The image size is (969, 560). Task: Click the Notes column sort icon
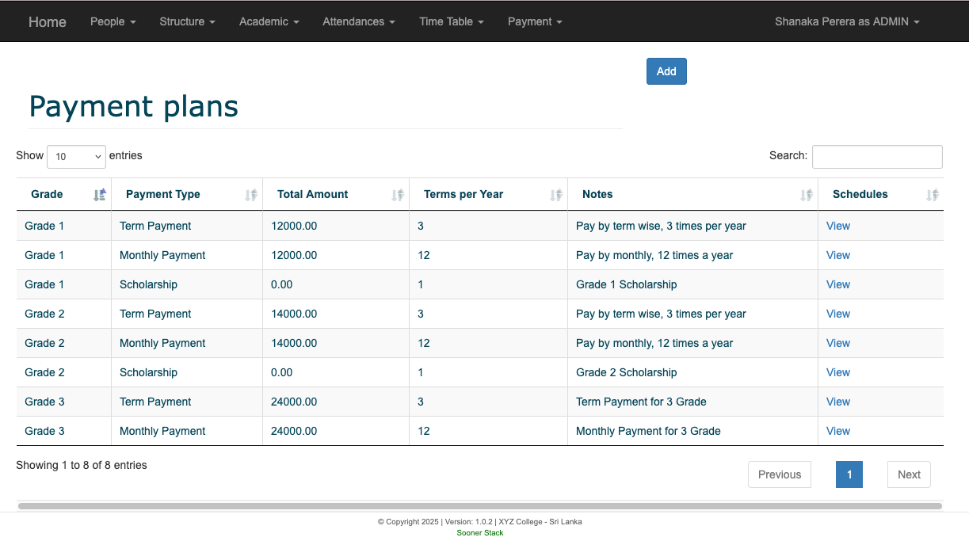point(806,195)
